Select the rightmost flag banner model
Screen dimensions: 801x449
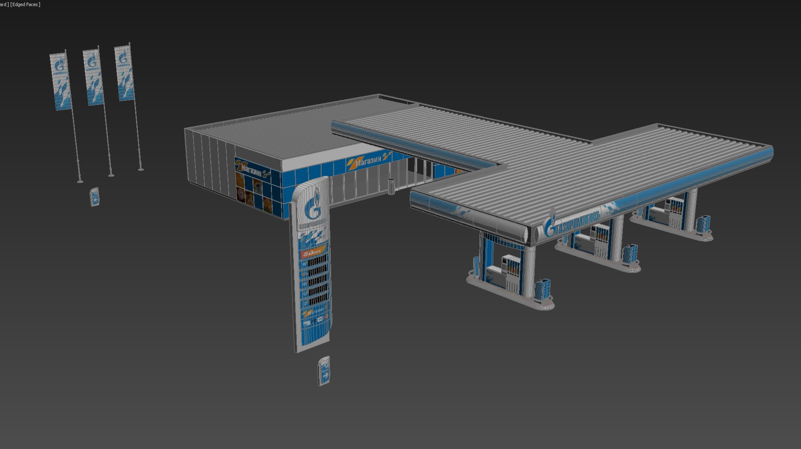(x=124, y=72)
